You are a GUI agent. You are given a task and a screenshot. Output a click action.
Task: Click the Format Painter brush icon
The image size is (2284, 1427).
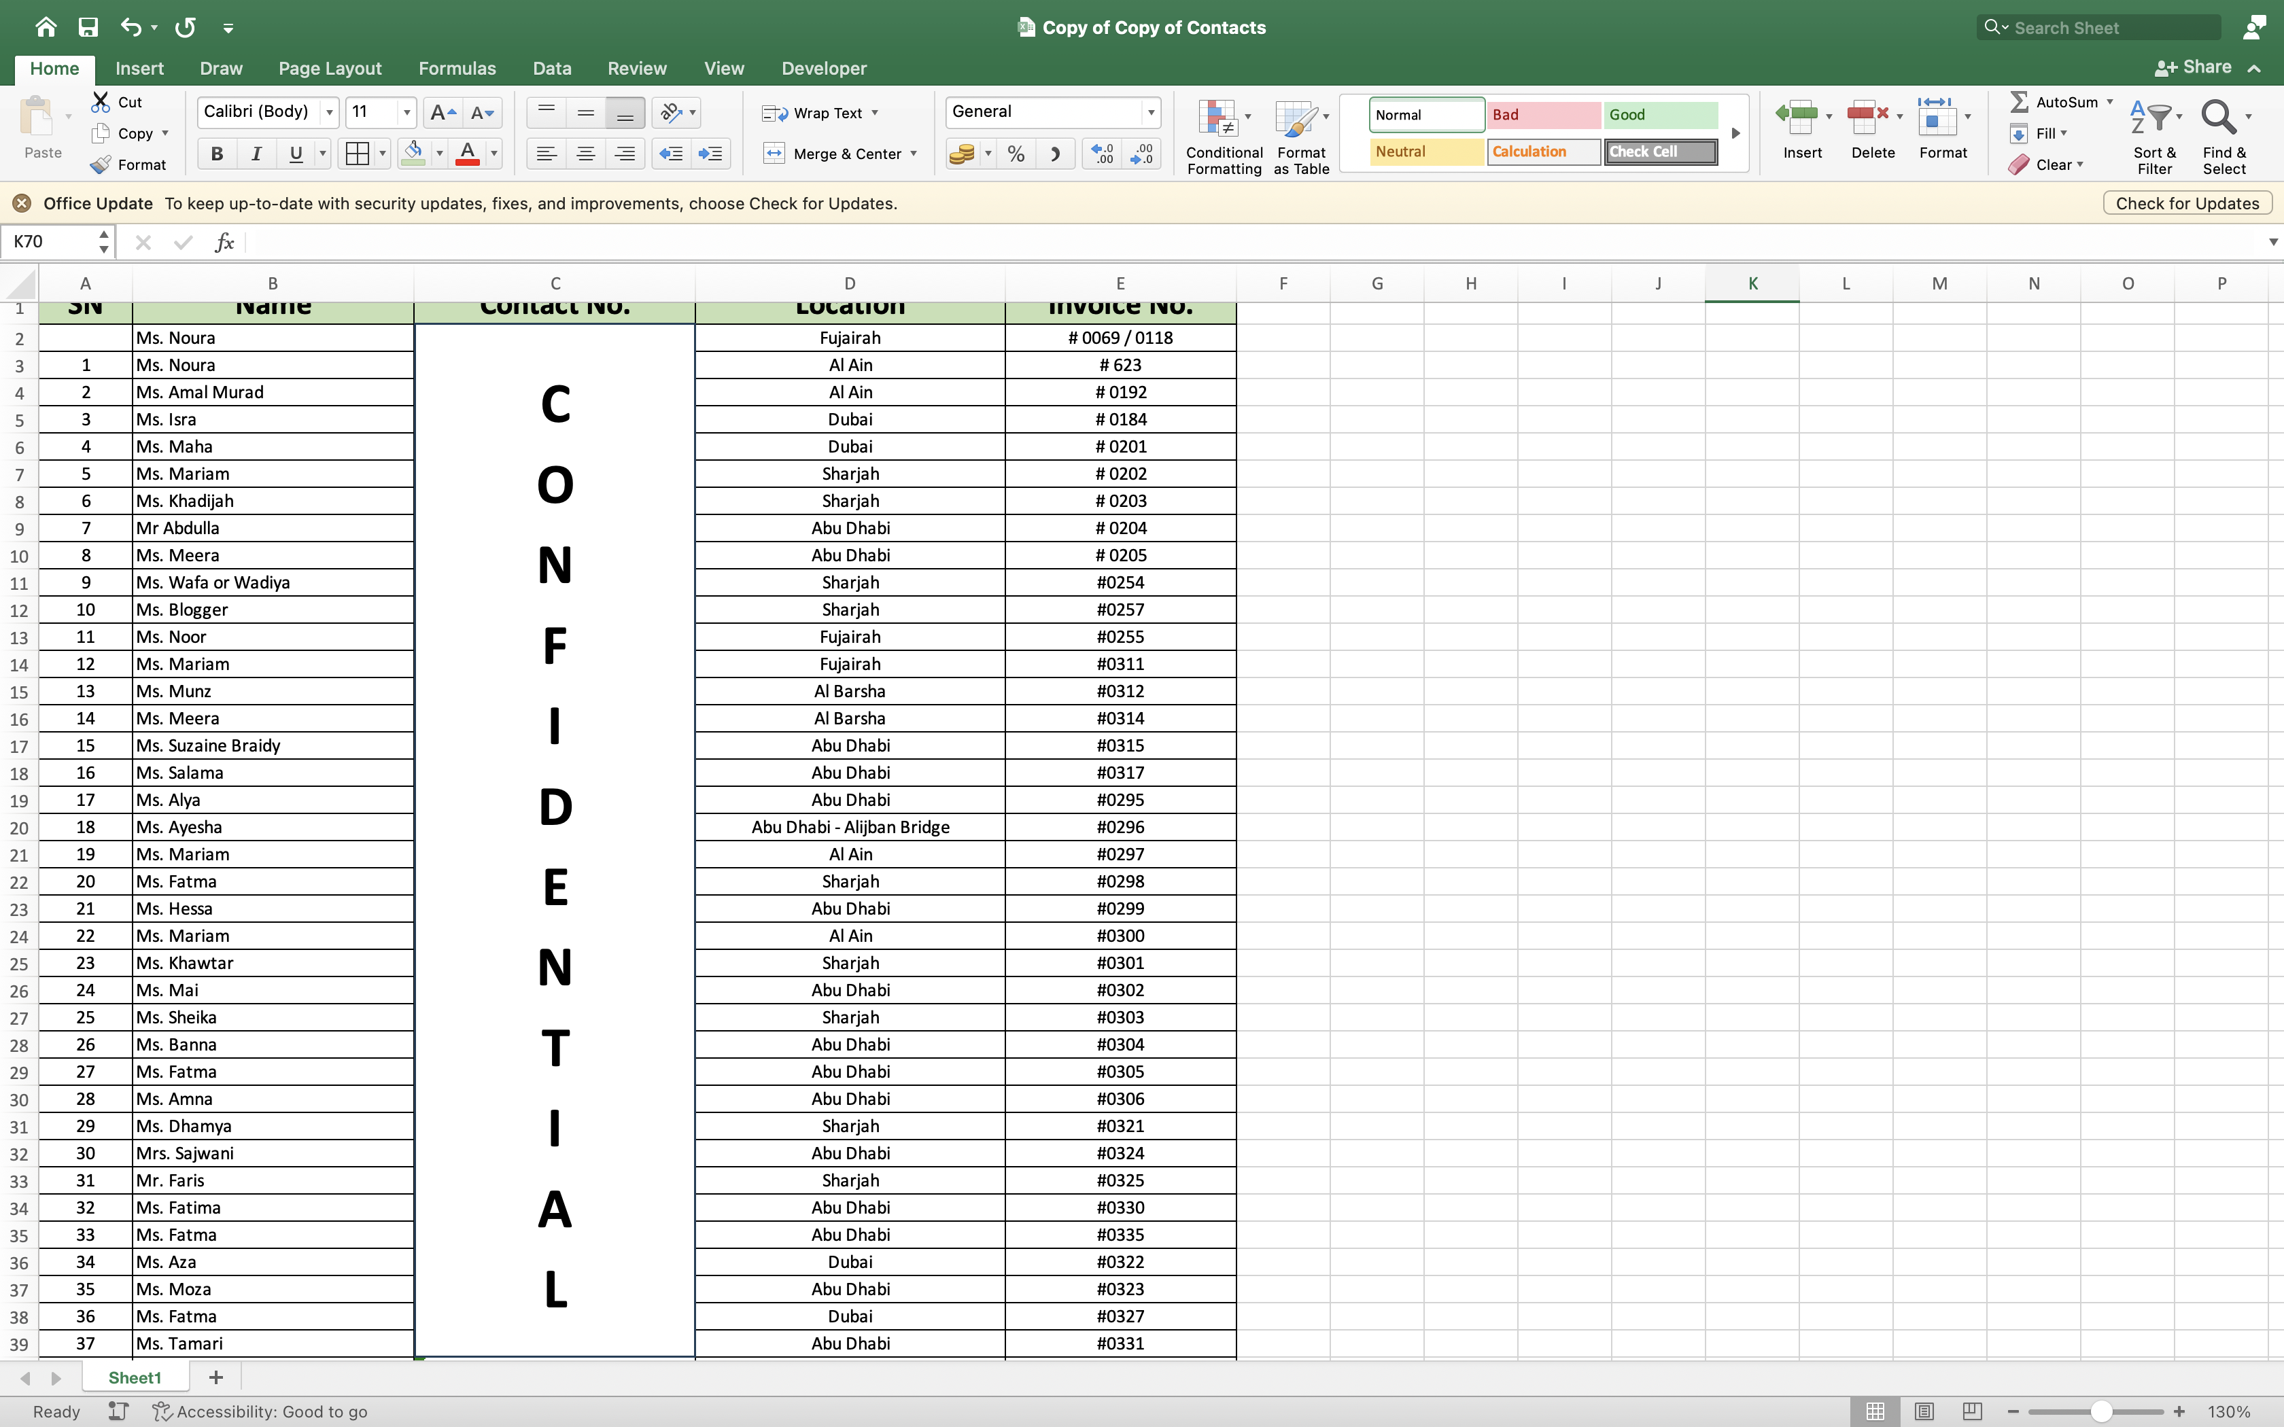point(101,164)
